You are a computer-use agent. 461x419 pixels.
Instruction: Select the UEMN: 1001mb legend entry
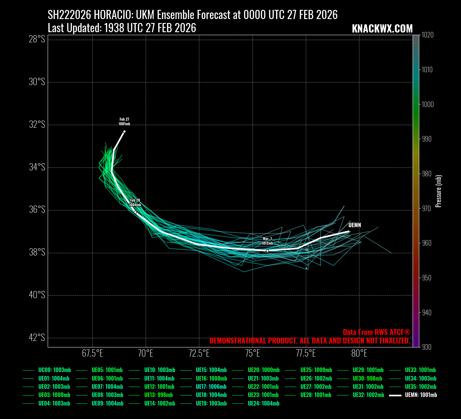pyautogui.click(x=421, y=395)
